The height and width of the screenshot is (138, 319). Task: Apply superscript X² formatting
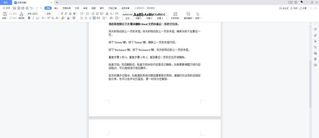[x=49, y=18]
